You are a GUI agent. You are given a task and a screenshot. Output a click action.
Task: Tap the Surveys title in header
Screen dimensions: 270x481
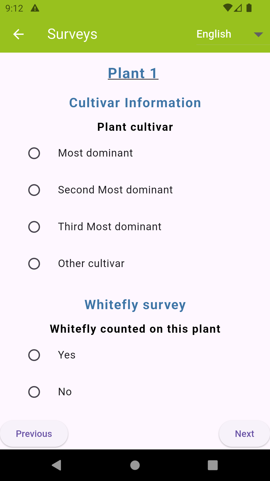click(x=72, y=34)
